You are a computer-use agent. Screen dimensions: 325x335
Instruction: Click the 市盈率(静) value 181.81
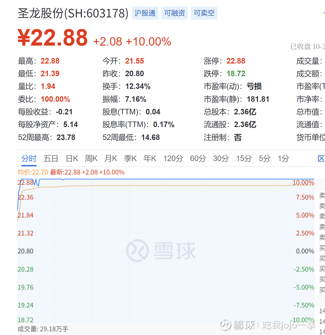click(x=258, y=99)
